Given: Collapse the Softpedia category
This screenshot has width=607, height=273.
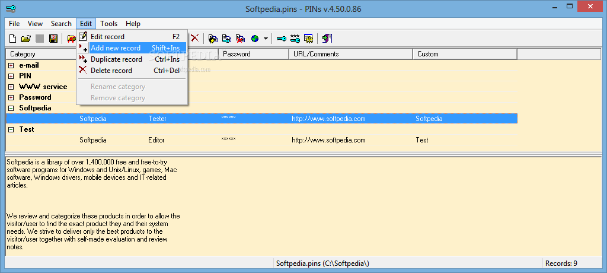Looking at the screenshot, I should (x=11, y=108).
